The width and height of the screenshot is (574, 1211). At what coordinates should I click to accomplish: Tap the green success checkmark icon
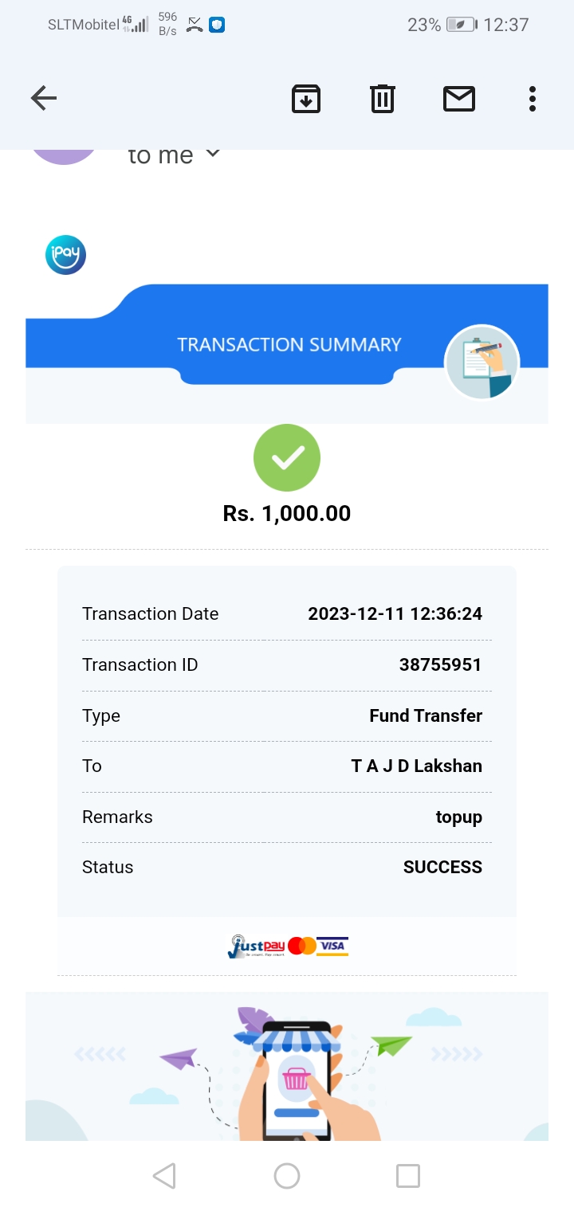tap(287, 457)
